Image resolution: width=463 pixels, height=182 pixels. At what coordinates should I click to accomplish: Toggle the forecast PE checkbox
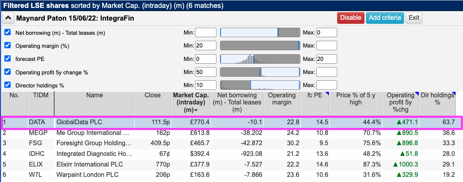pos(8,59)
